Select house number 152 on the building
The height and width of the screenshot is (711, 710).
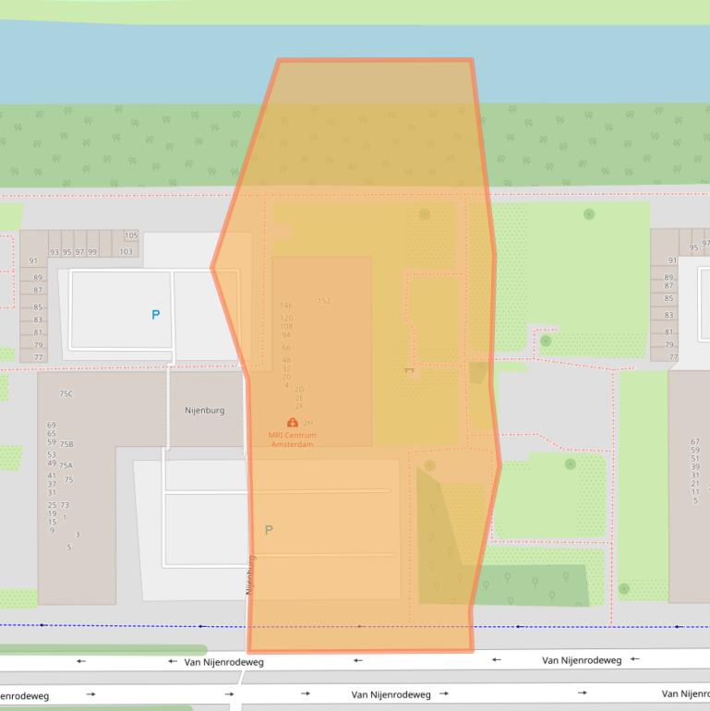click(324, 301)
